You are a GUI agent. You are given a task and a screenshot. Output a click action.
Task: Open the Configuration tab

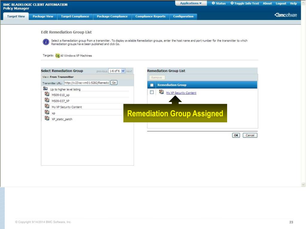tap(183, 17)
